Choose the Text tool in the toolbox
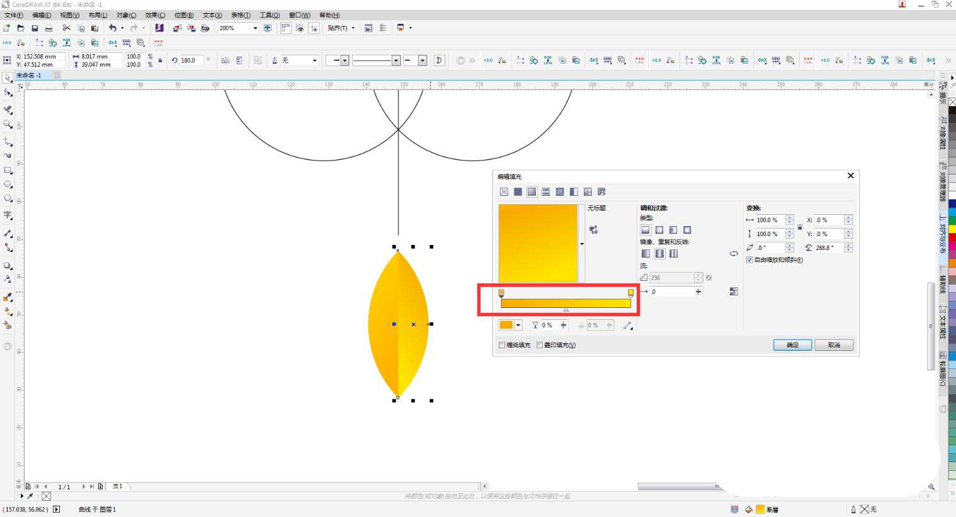The width and height of the screenshot is (956, 517). (x=8, y=215)
